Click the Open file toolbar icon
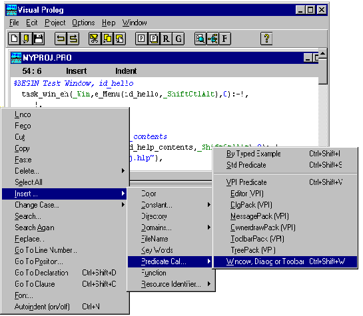Image resolution: width=363 pixels, height=316 pixels. click(26, 39)
